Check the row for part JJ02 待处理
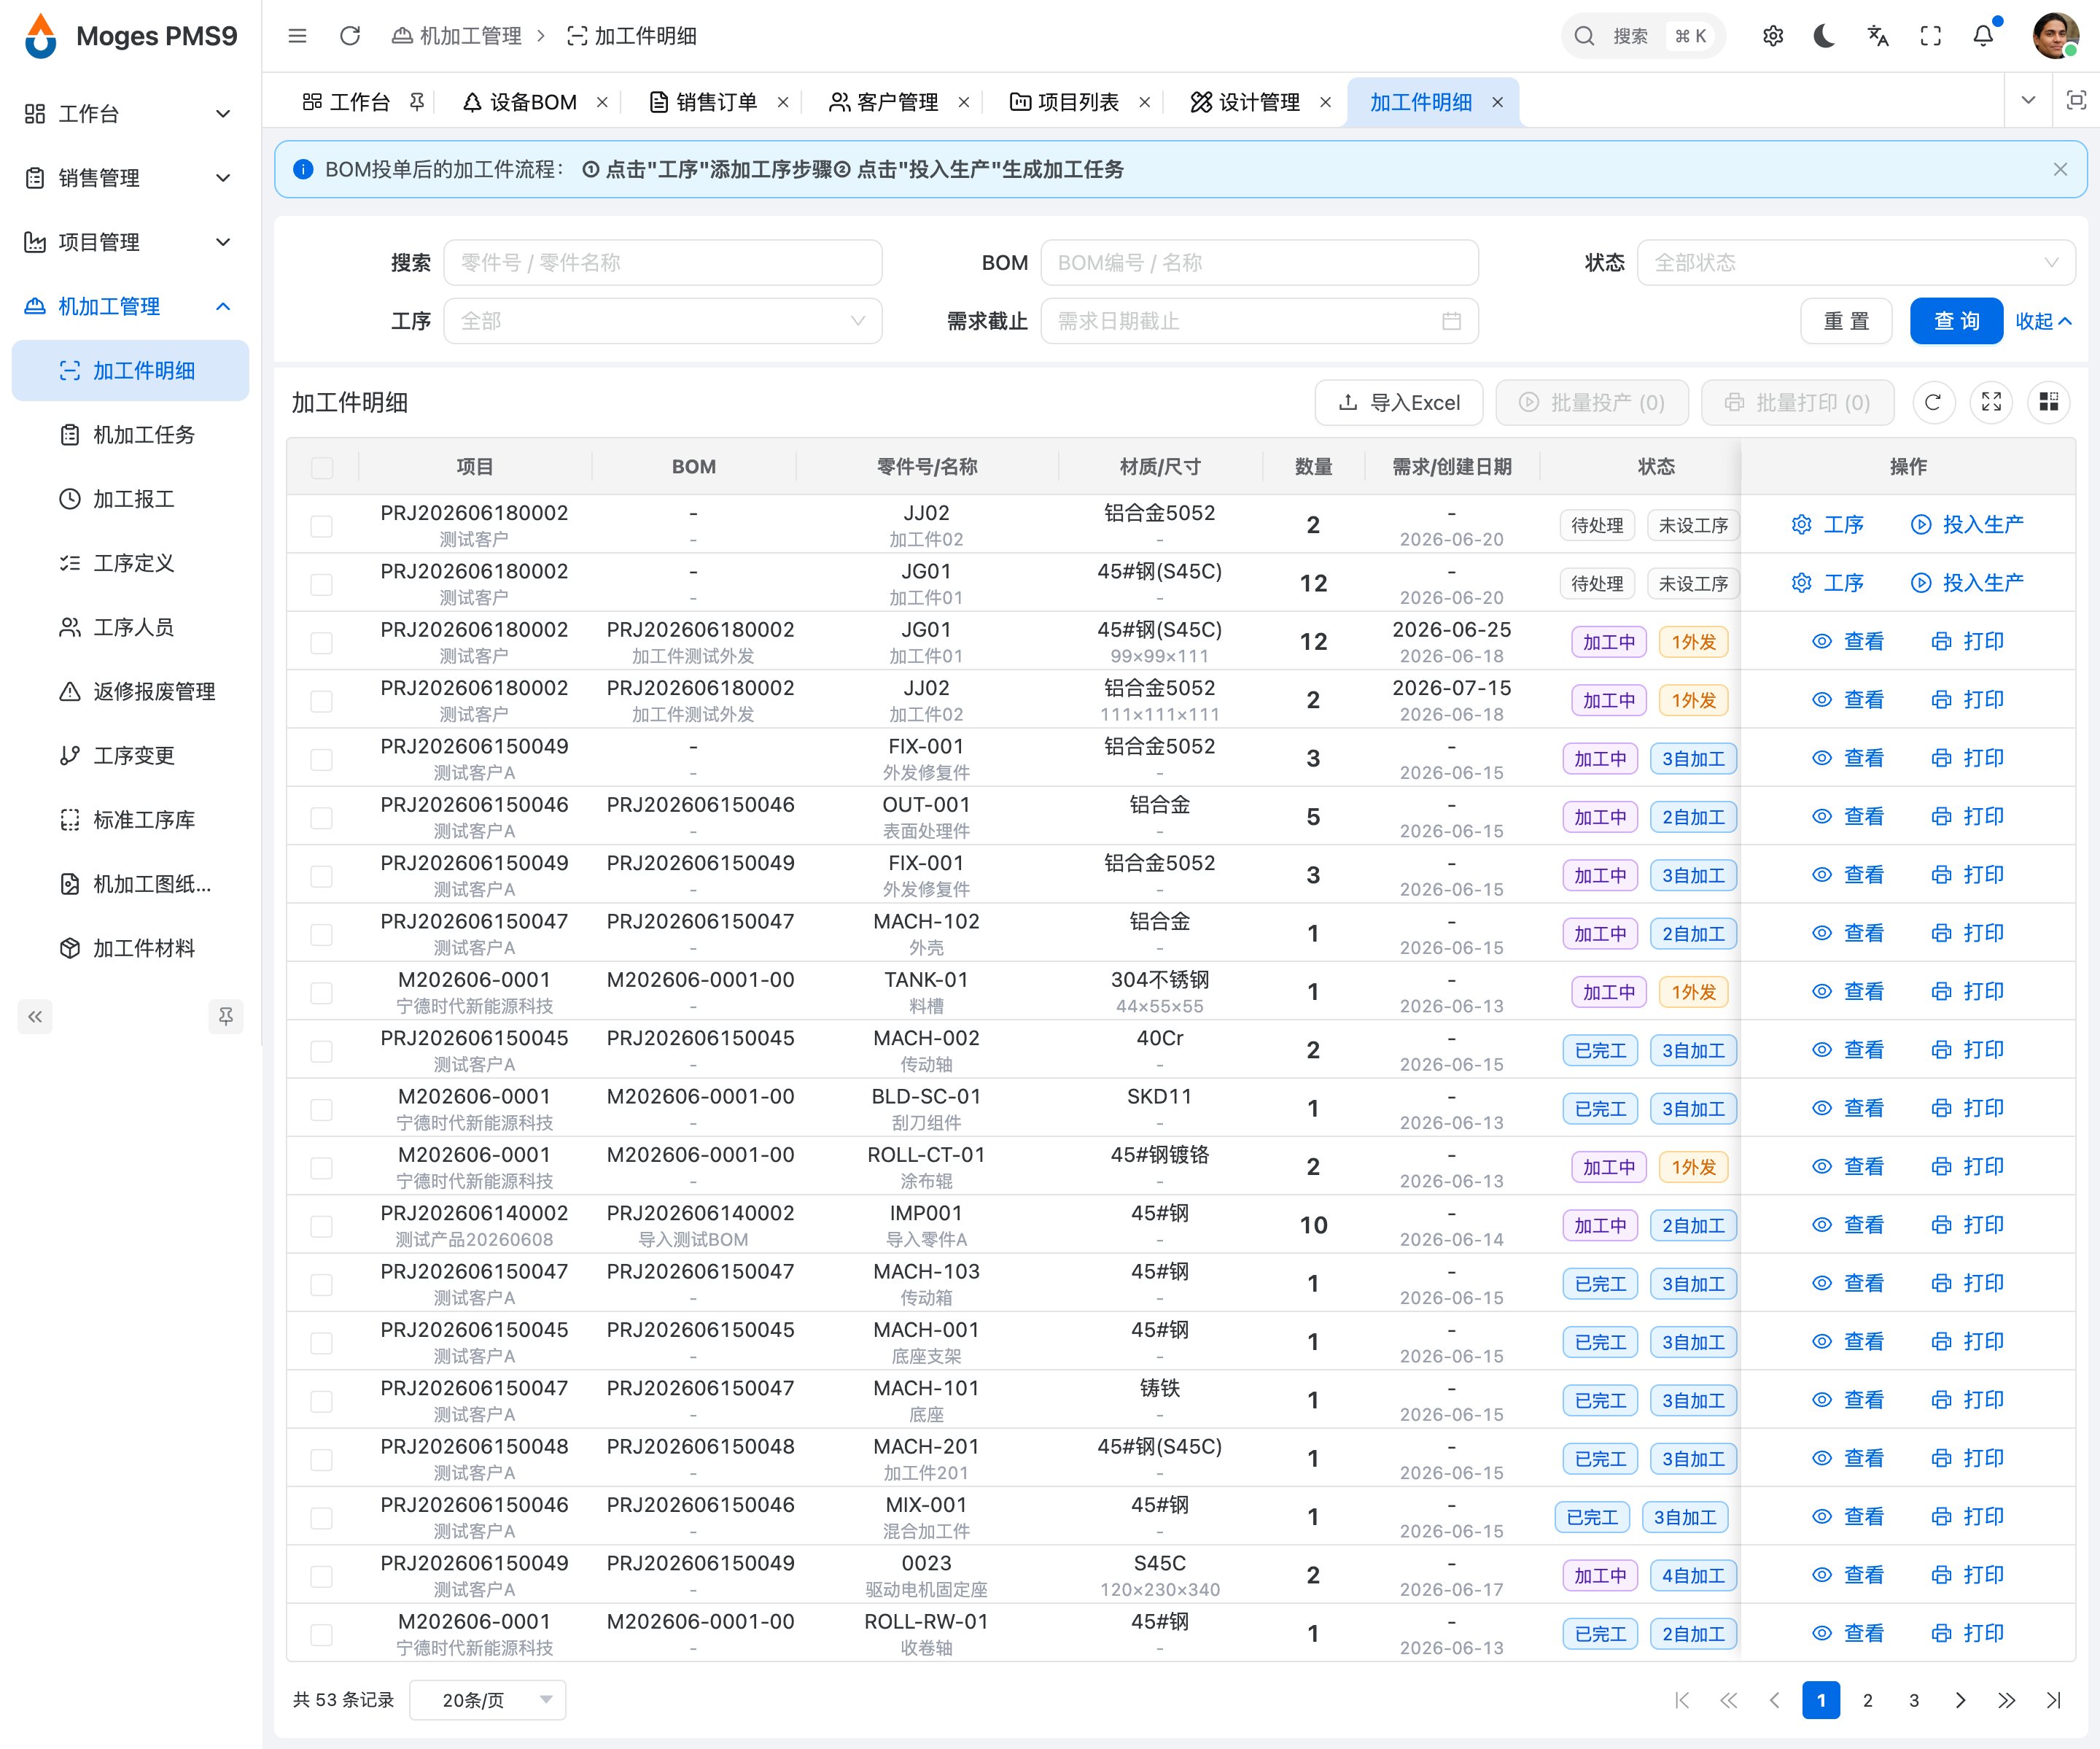Viewport: 2100px width, 1749px height. (321, 526)
